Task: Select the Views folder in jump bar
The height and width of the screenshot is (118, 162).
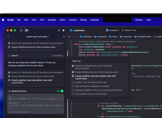Action: [113, 37]
